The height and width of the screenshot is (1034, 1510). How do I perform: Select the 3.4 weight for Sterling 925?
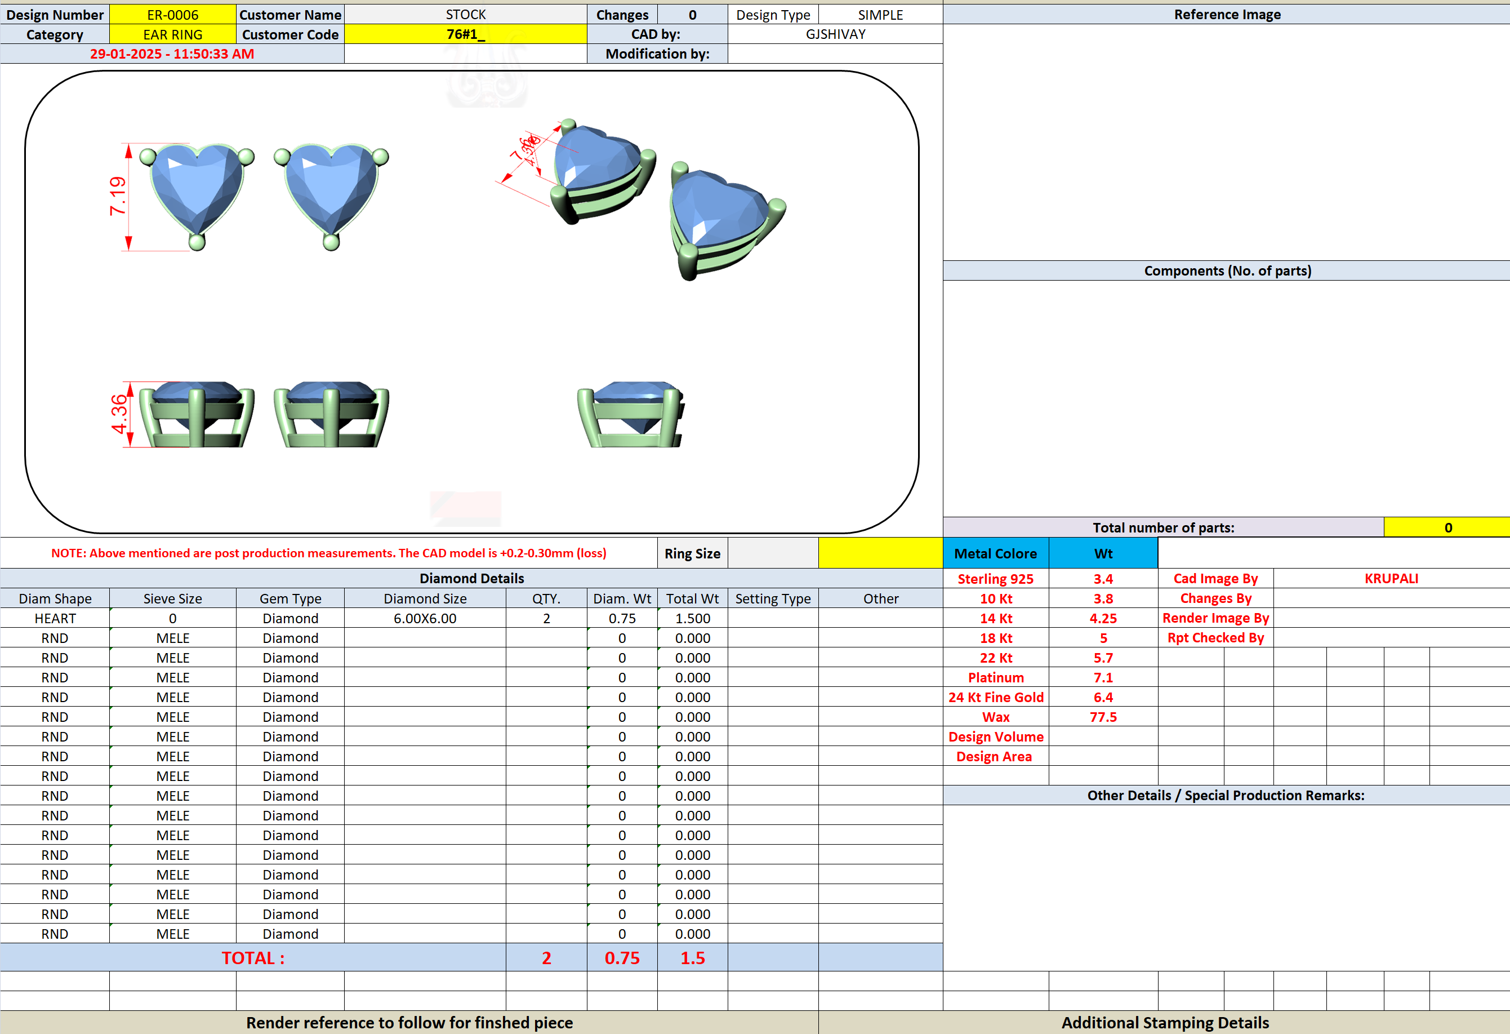[x=1103, y=578]
